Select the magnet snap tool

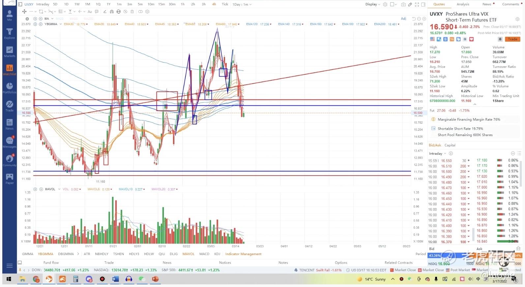click(x=112, y=12)
